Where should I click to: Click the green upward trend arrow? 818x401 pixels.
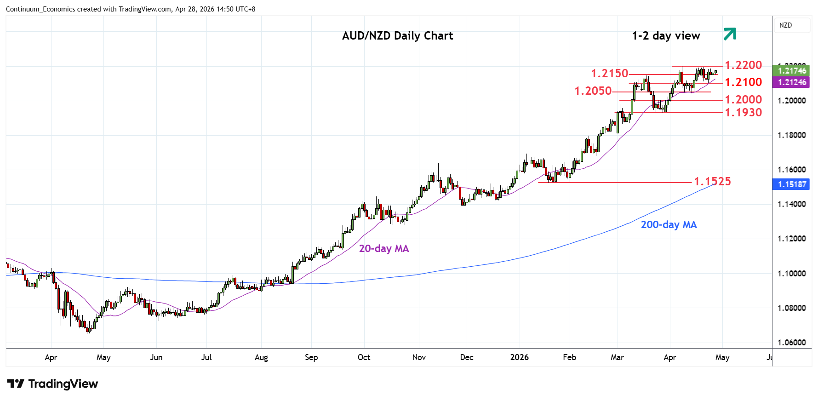[730, 34]
